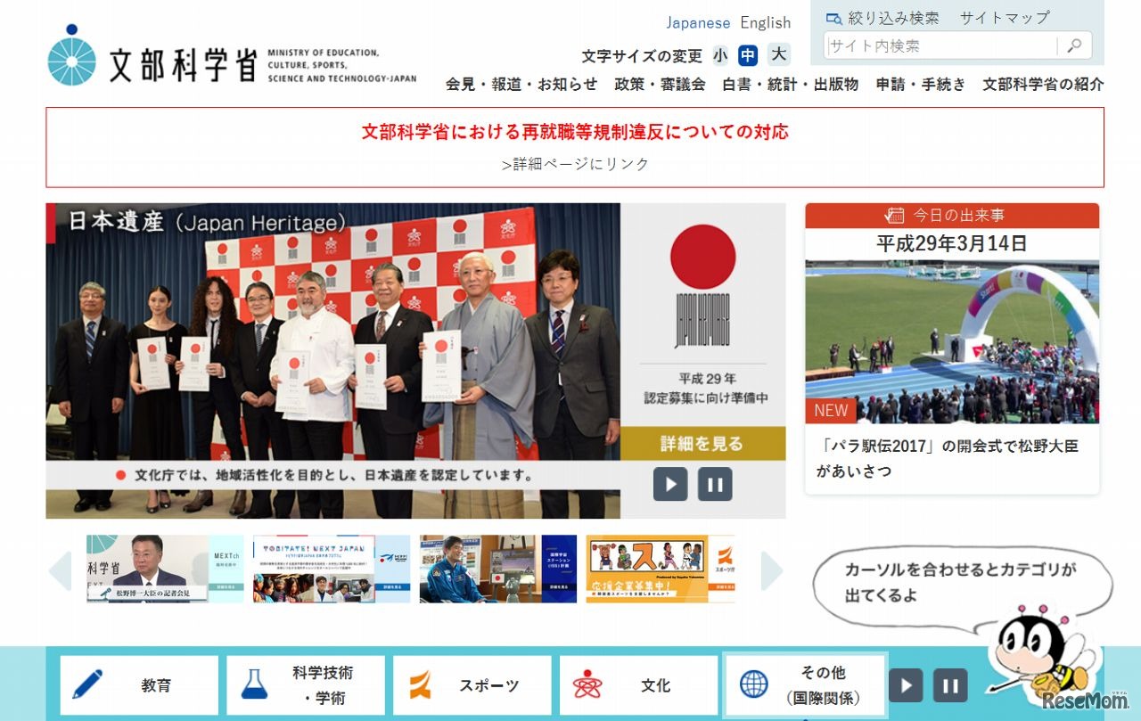Viewport: 1141px width, 721px height.
Task: Open the 絞り込み検索 link
Action: click(893, 18)
